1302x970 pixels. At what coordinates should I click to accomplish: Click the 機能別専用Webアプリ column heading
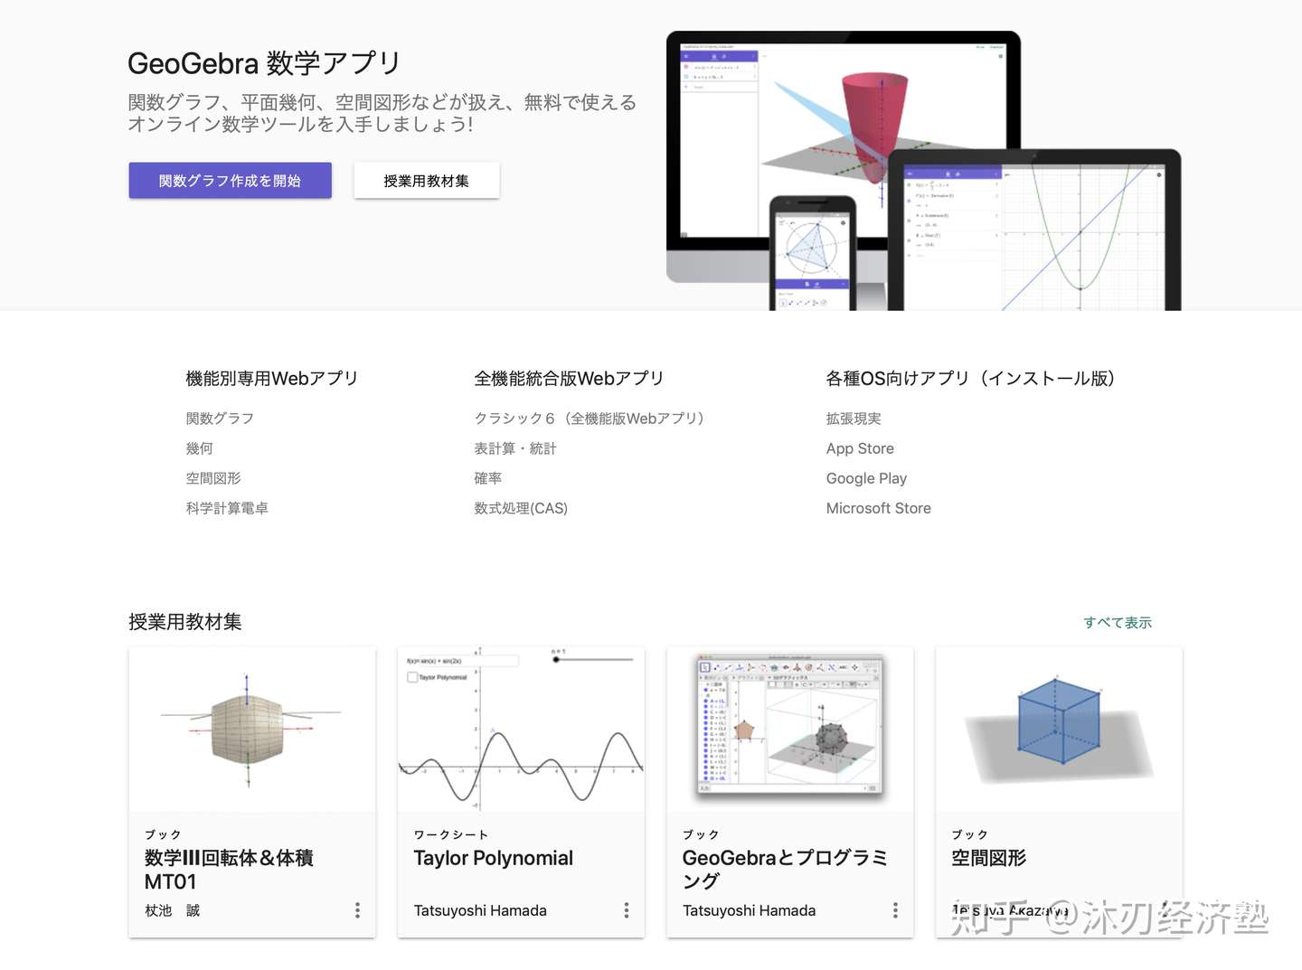pos(272,378)
